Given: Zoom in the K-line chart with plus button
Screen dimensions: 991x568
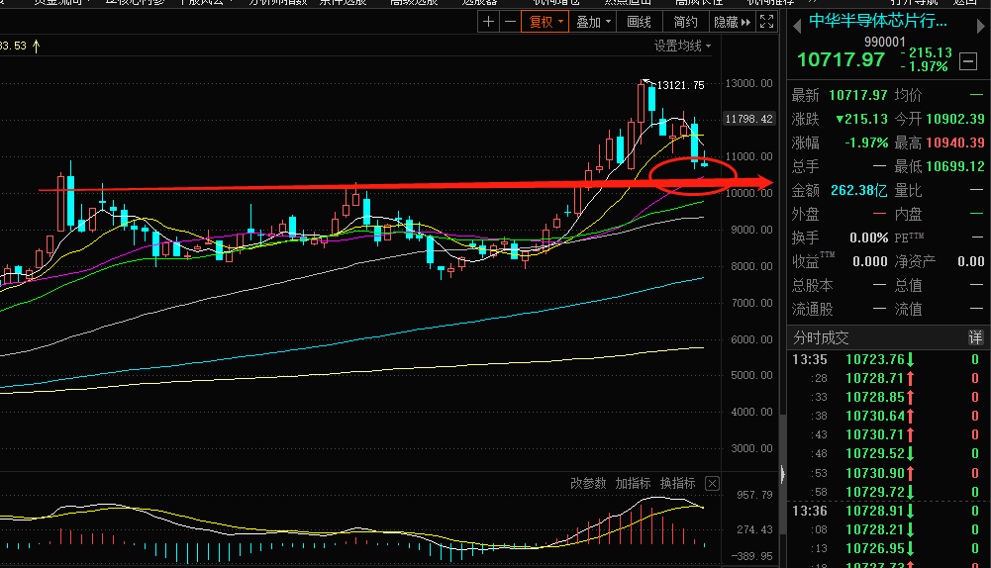Looking at the screenshot, I should (x=488, y=22).
